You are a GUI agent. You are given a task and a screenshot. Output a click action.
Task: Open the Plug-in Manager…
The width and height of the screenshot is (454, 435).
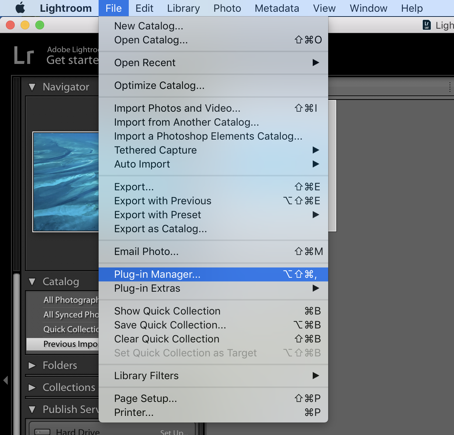[213, 274]
